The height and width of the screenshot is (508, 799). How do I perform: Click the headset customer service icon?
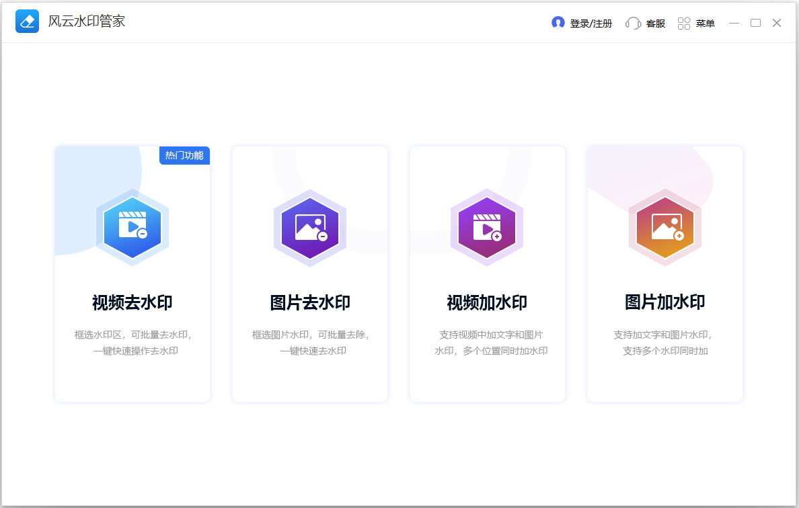coord(632,24)
